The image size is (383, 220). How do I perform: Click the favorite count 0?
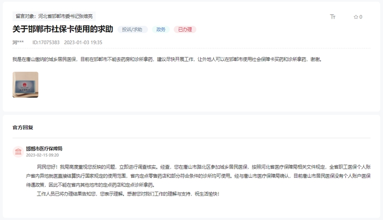point(361,17)
